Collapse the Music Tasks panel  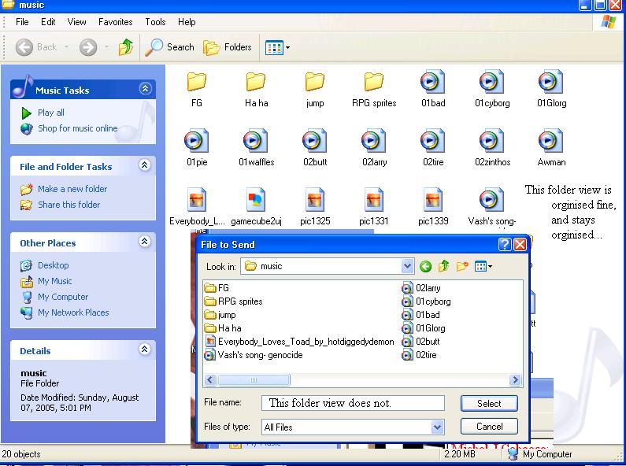[145, 90]
